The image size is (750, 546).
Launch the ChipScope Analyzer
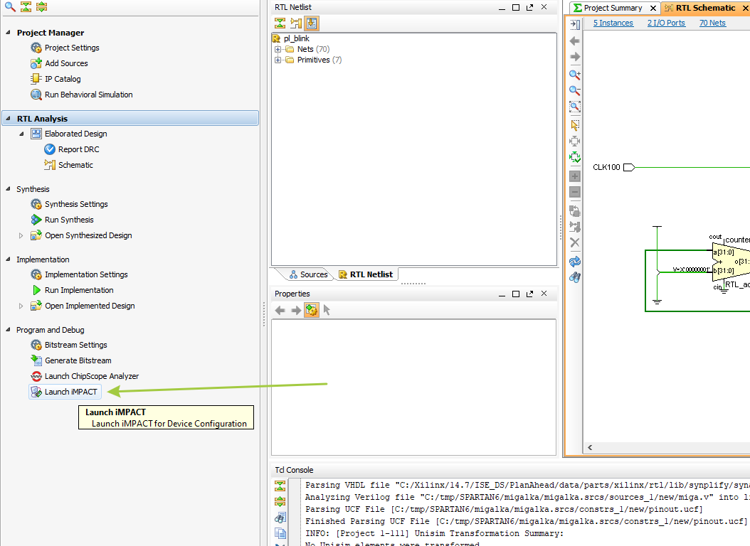(x=91, y=376)
